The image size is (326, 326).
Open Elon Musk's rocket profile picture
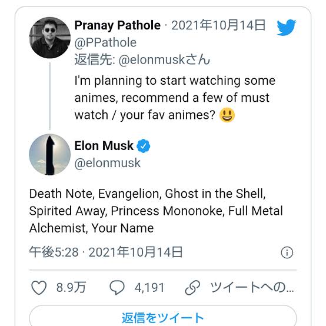[49, 154]
